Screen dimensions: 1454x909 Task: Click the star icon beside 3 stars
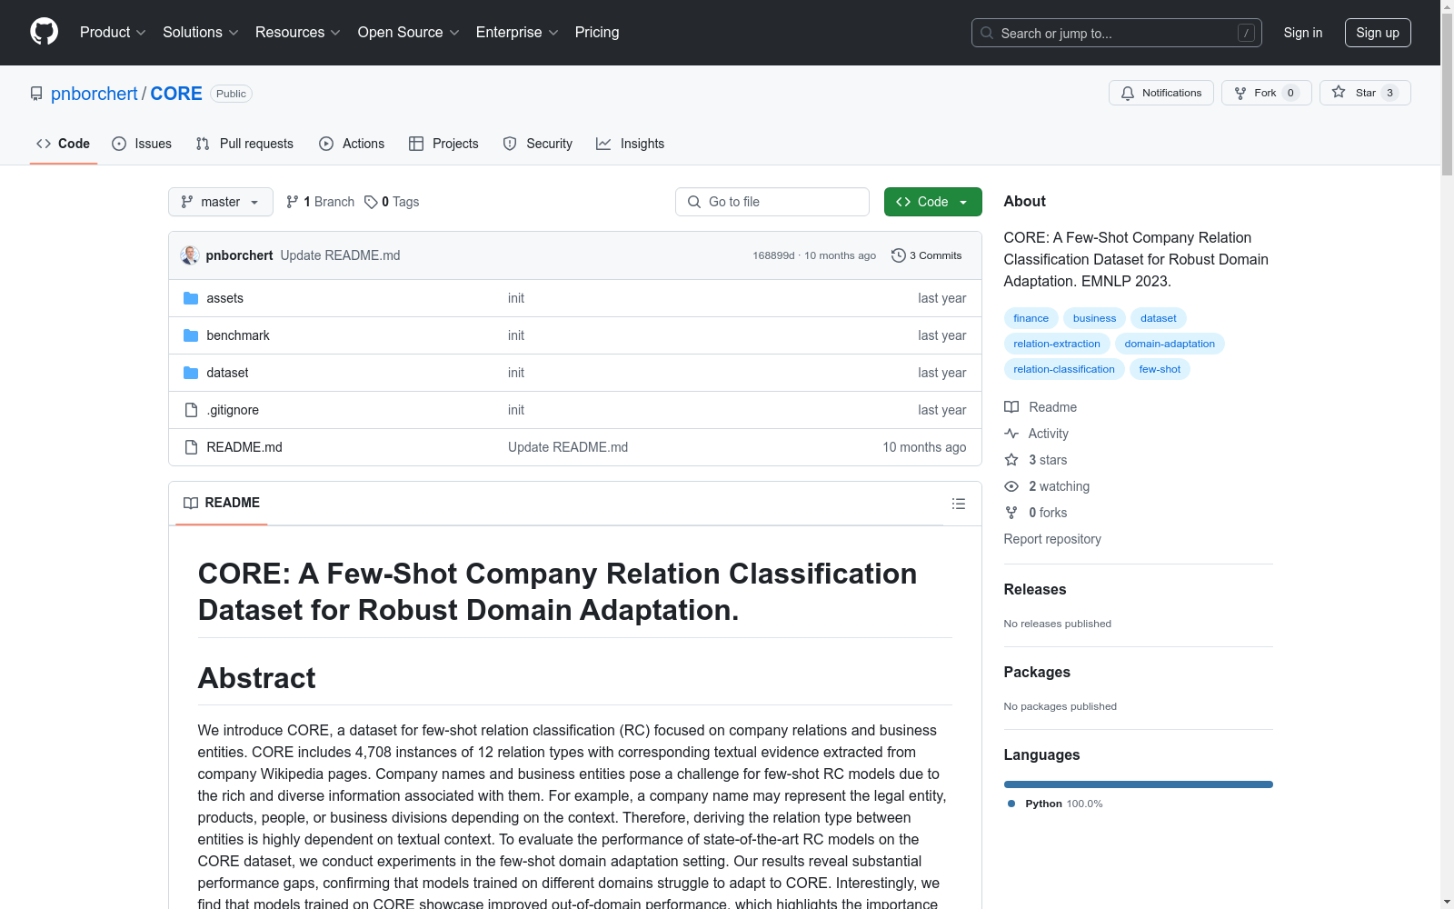tap(1011, 460)
